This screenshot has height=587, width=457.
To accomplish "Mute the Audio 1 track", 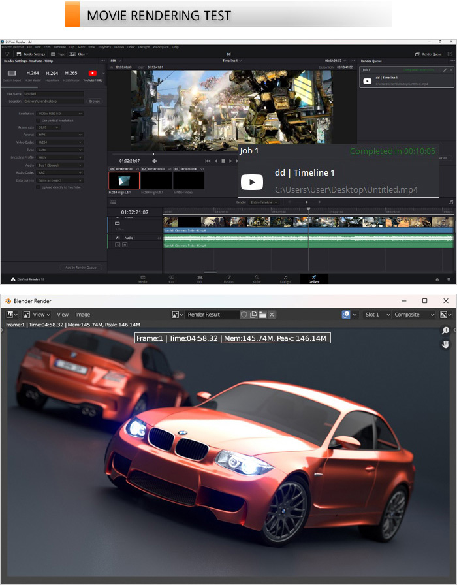I will click(x=125, y=244).
